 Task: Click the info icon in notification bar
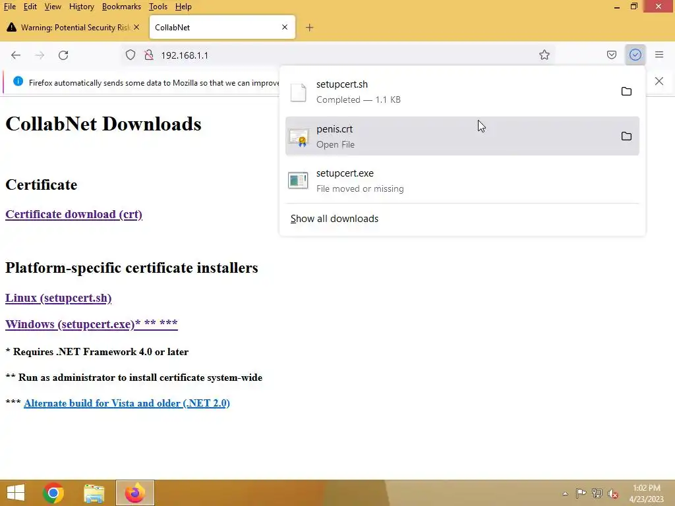pos(18,81)
